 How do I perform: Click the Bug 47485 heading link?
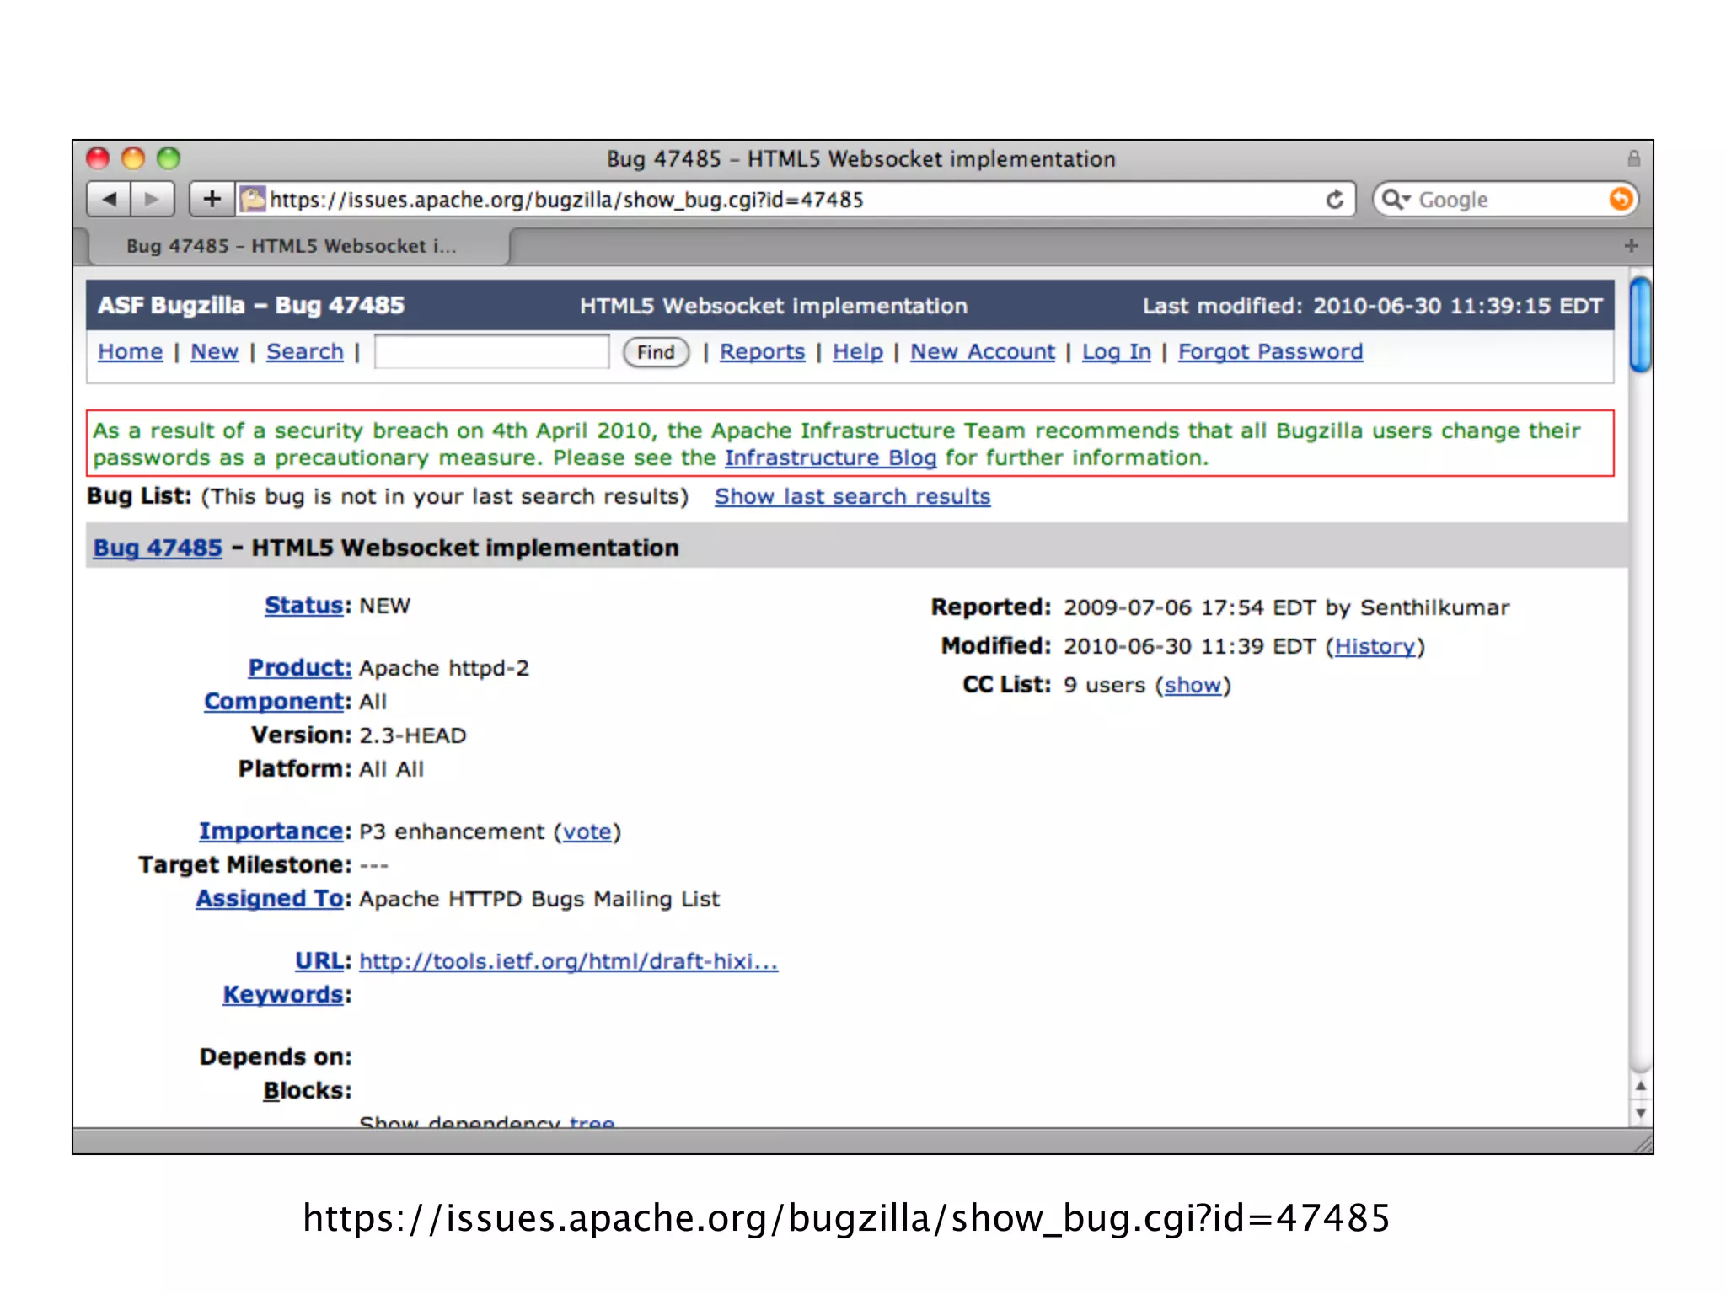[x=158, y=548]
